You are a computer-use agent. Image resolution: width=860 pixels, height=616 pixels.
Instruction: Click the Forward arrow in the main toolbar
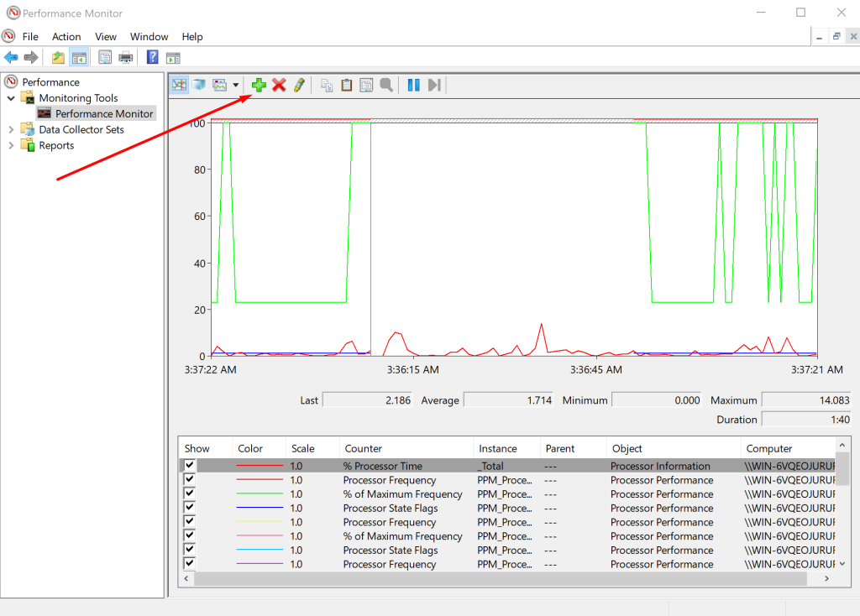point(31,57)
